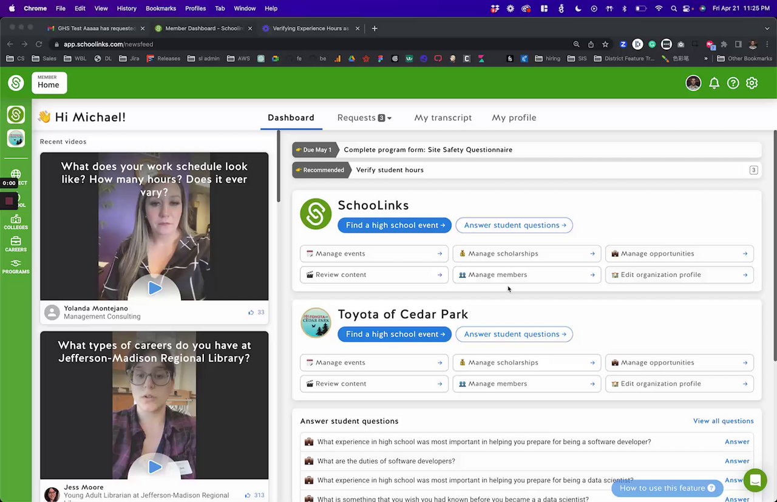The height and width of the screenshot is (502, 777).
Task: Open Careers in the left sidebar
Action: [16, 245]
